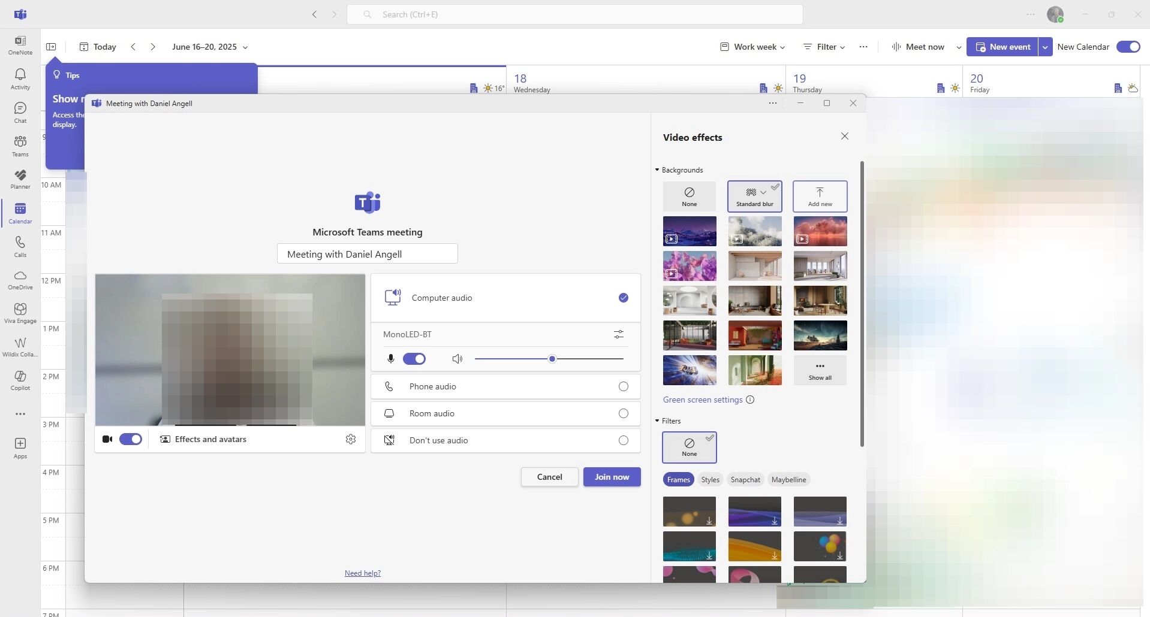This screenshot has width=1150, height=617.
Task: Open Chat in the sidebar
Action: (20, 112)
